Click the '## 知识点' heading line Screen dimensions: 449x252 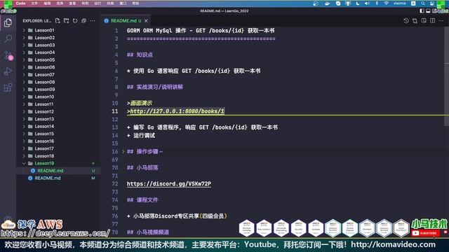tap(140, 55)
